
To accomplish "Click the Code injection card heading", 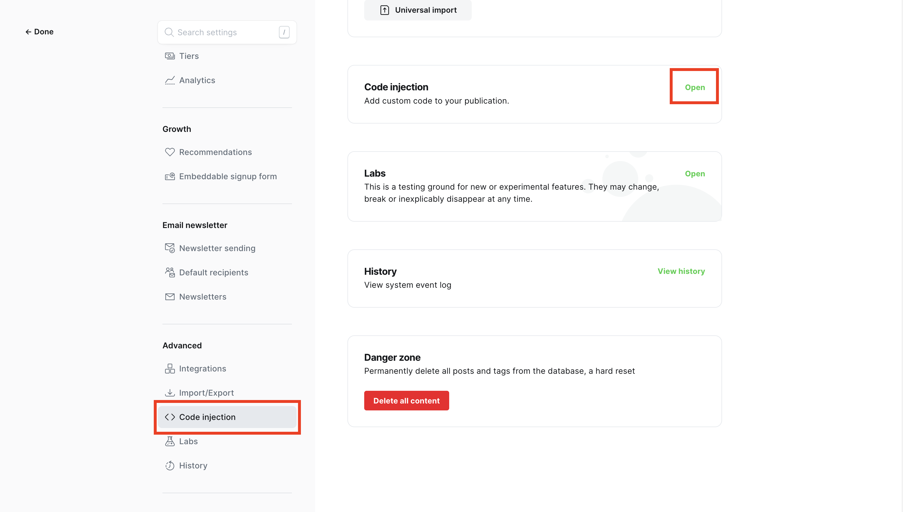I will (x=396, y=87).
